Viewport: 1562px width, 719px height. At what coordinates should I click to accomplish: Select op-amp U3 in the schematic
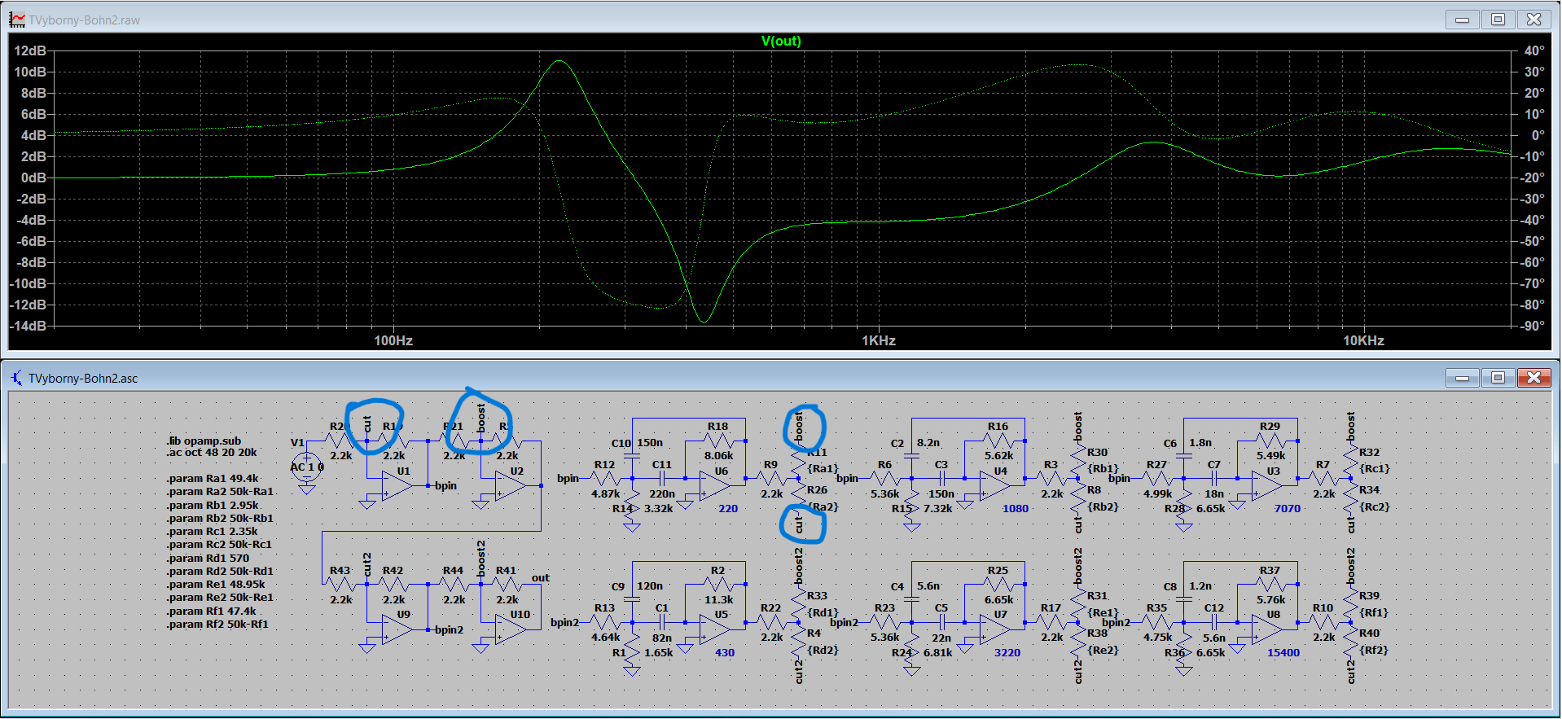click(x=1266, y=485)
